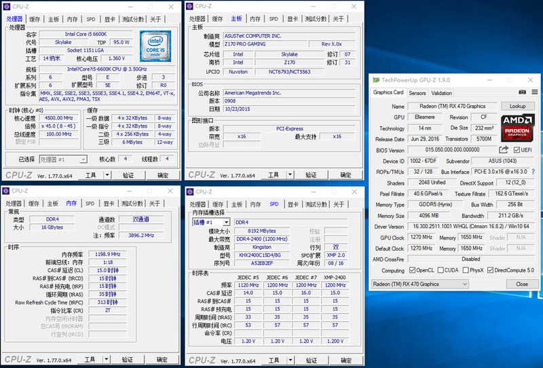Switch to the 缓存 tab in processor window
This screenshot has width=543, height=368.
coord(35,19)
